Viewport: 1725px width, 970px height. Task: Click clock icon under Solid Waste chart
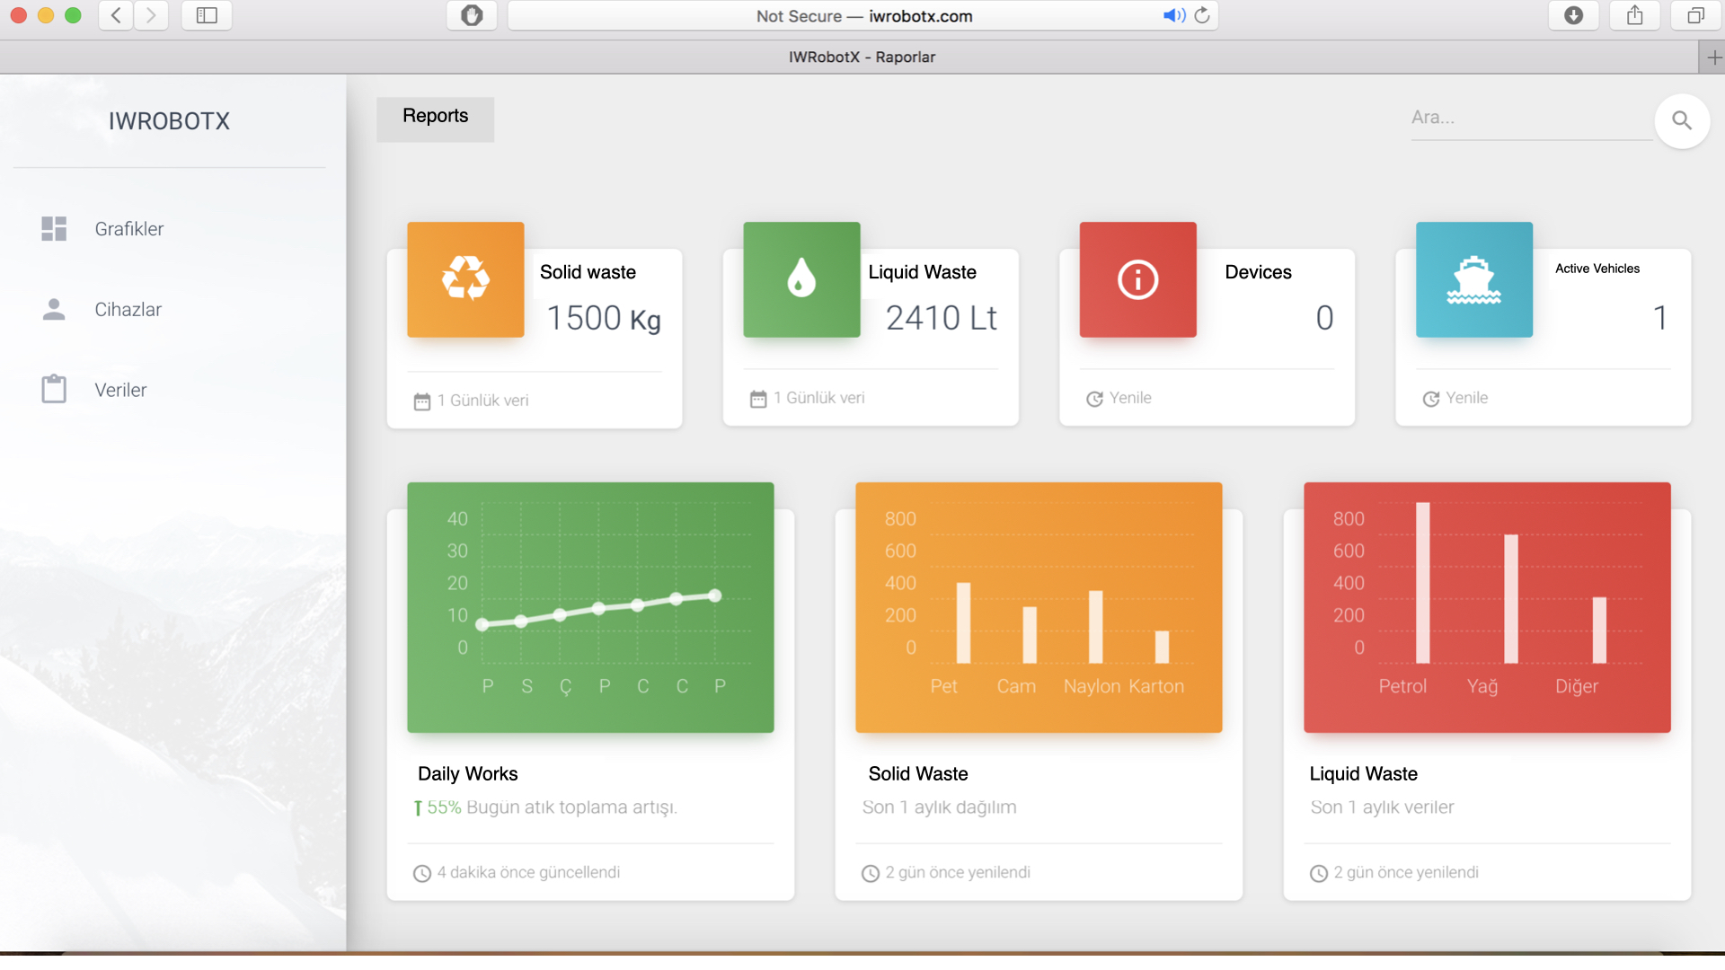coord(870,873)
